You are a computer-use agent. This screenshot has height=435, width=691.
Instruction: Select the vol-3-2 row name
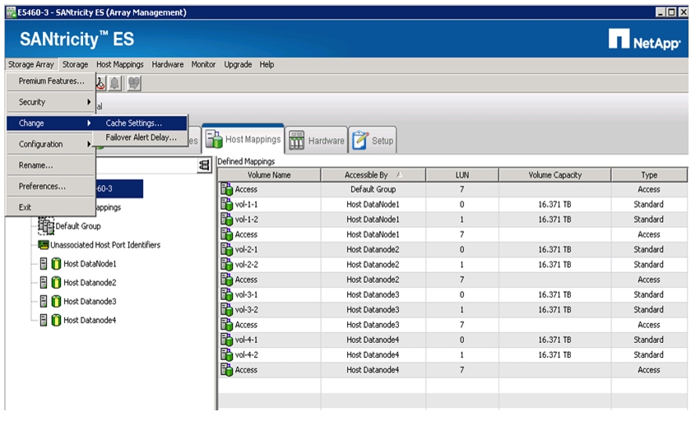246,309
